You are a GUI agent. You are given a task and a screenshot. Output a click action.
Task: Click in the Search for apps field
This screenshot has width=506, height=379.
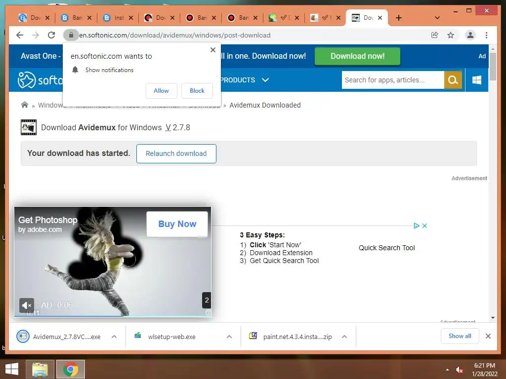tap(393, 80)
